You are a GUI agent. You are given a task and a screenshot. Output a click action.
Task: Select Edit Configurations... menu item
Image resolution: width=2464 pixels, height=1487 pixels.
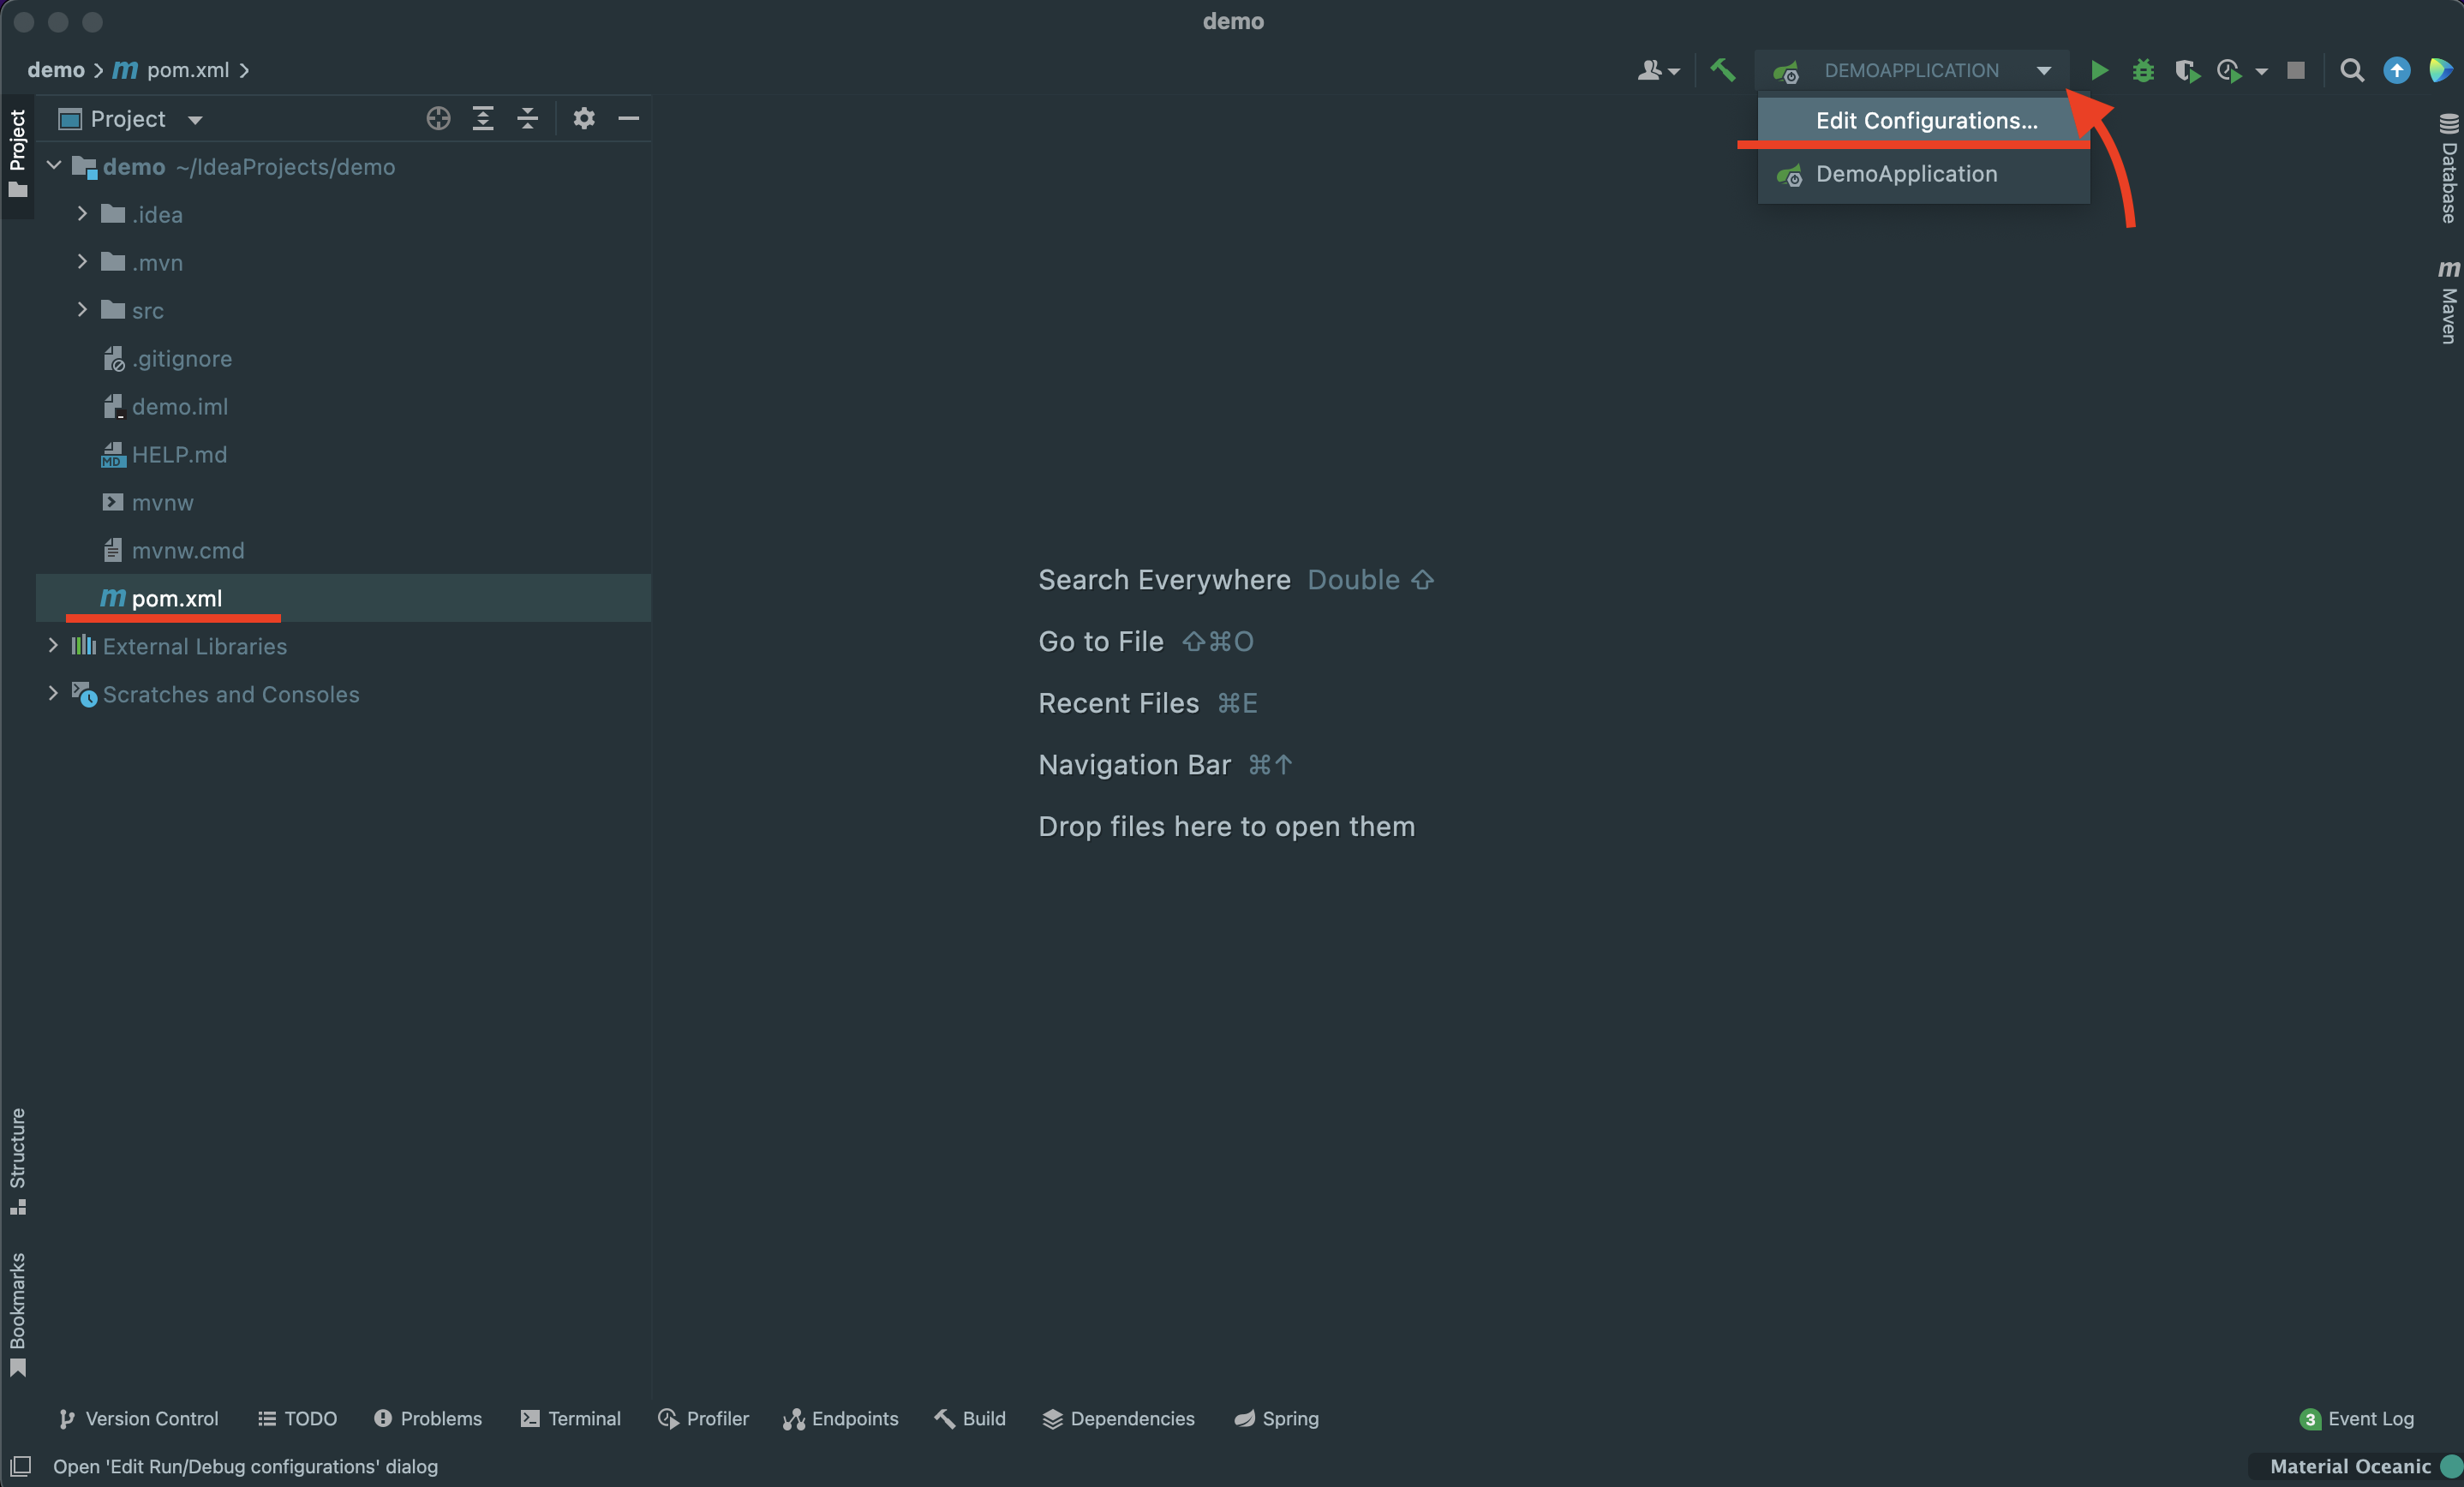[x=1925, y=121]
